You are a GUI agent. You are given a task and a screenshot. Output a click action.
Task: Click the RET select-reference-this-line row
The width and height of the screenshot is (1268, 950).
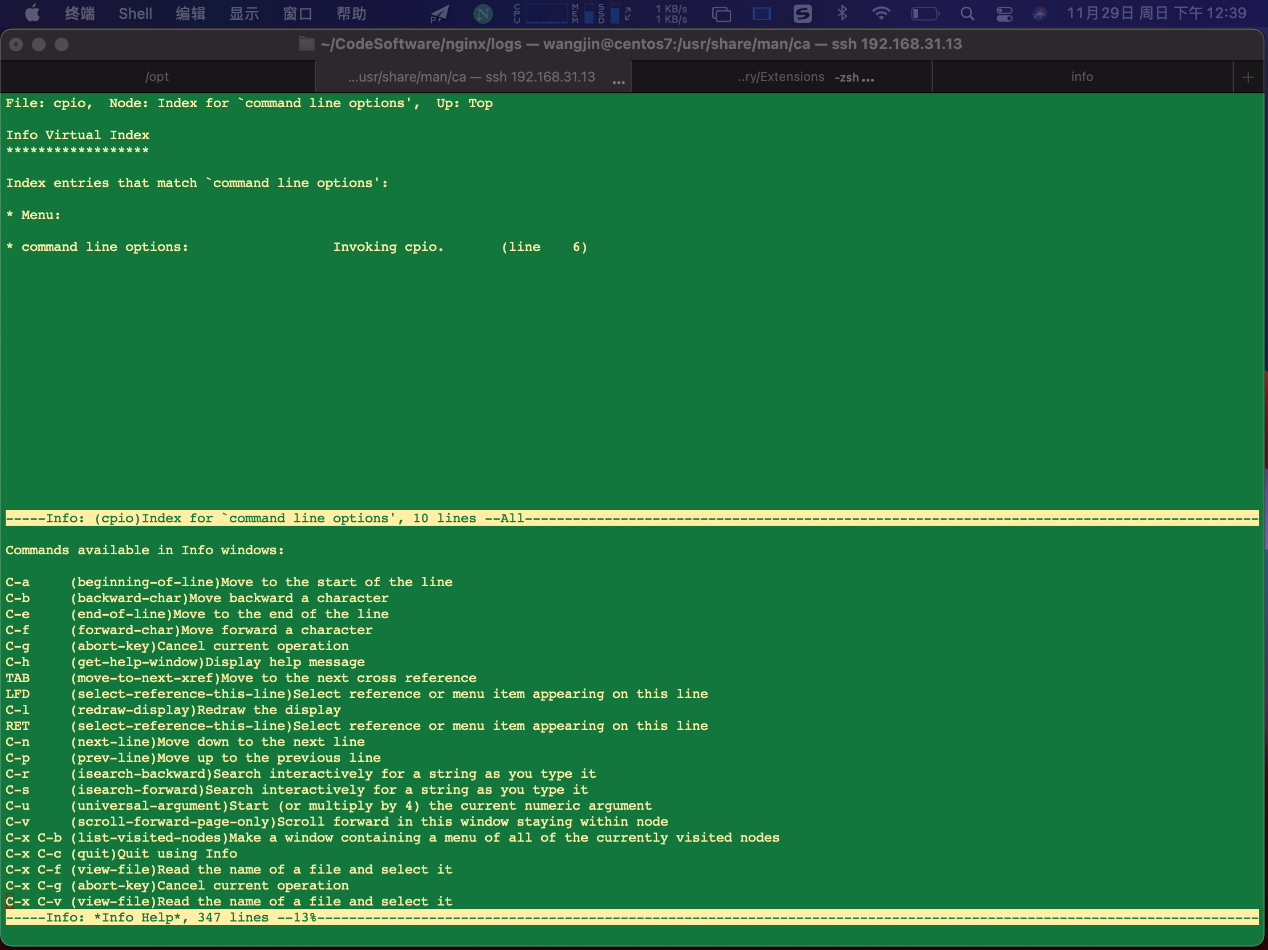click(x=357, y=726)
